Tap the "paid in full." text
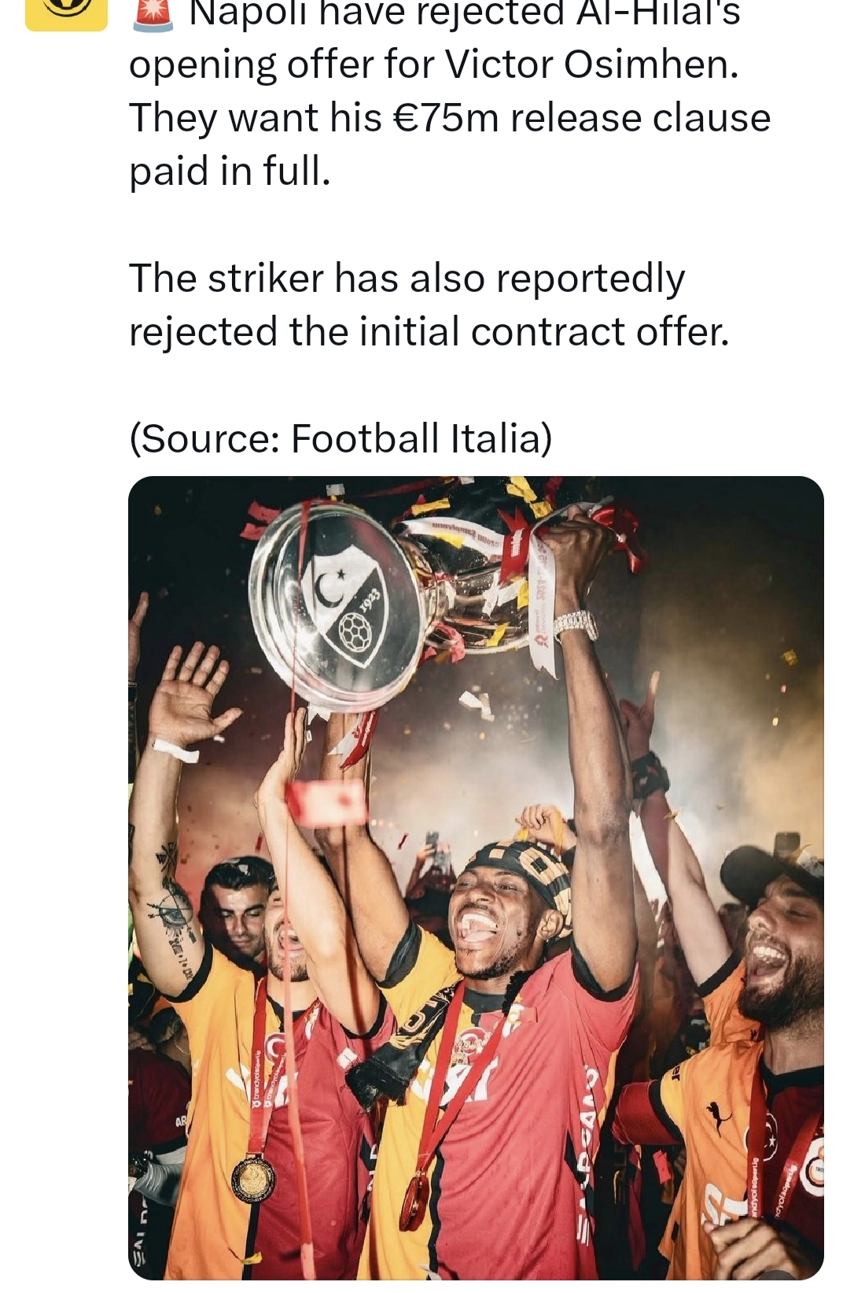 [x=230, y=171]
